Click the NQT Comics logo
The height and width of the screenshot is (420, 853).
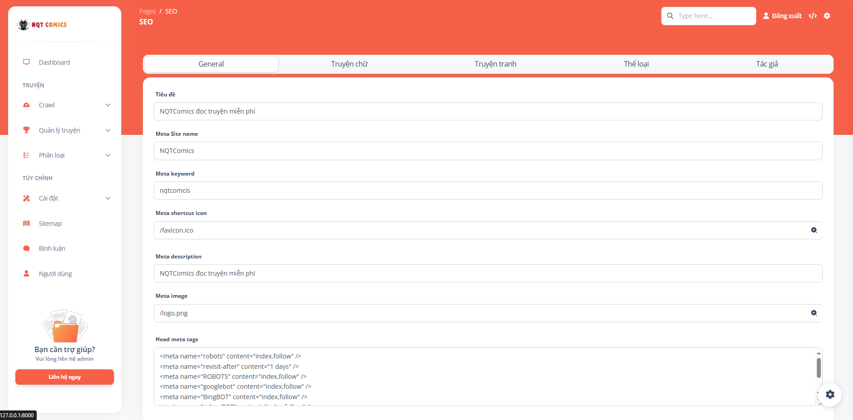(x=42, y=25)
